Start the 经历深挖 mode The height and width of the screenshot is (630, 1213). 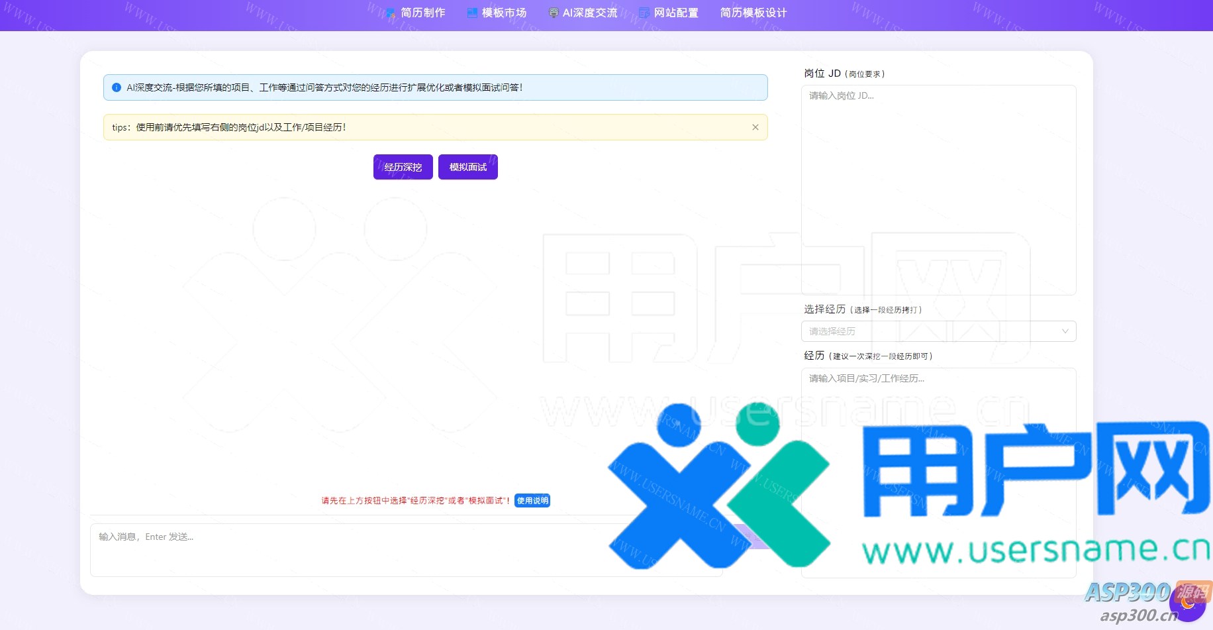pos(403,167)
